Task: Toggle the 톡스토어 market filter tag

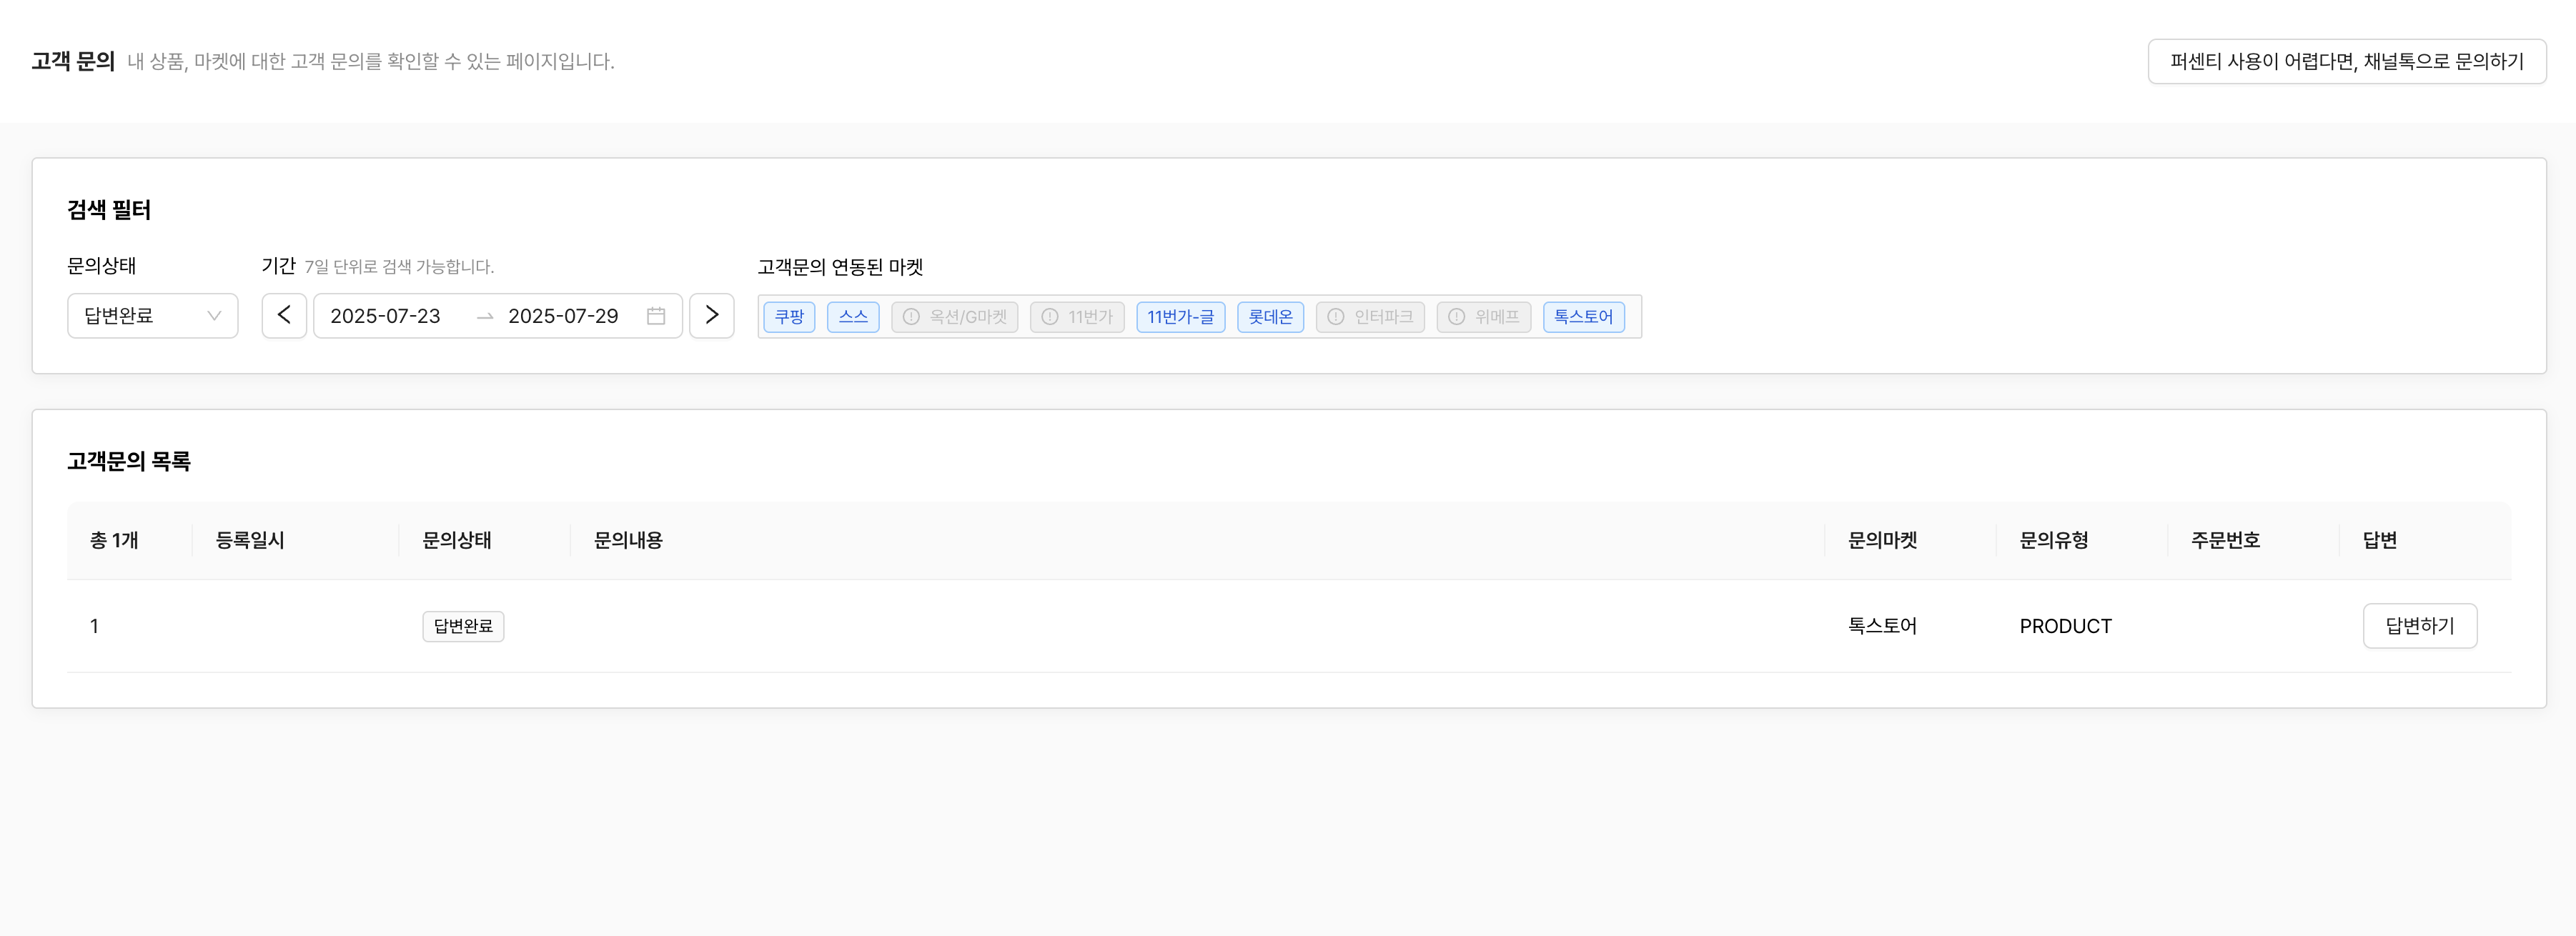Action: 1583,317
